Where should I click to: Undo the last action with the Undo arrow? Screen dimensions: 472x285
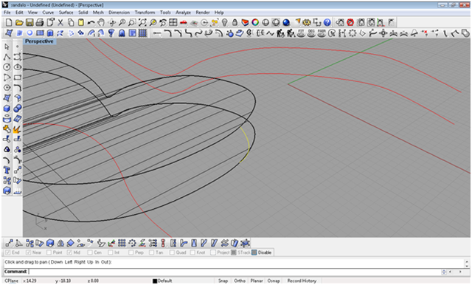(91, 22)
